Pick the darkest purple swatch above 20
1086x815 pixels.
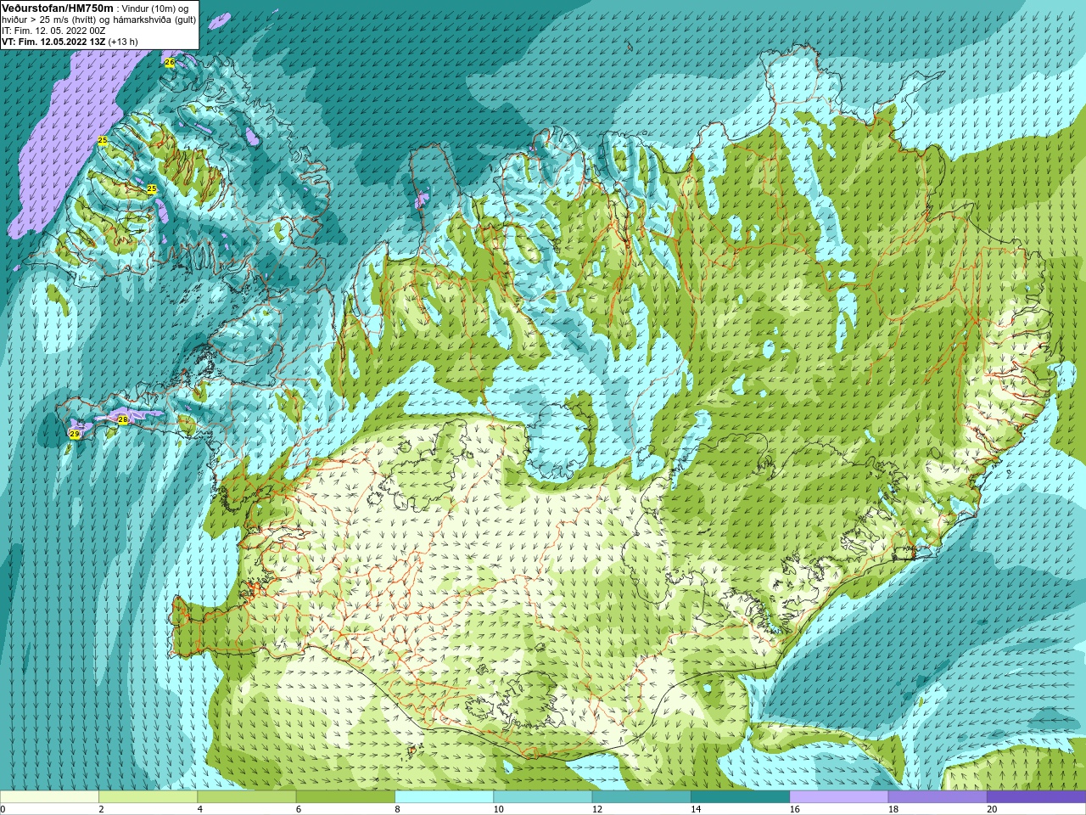1036,797
